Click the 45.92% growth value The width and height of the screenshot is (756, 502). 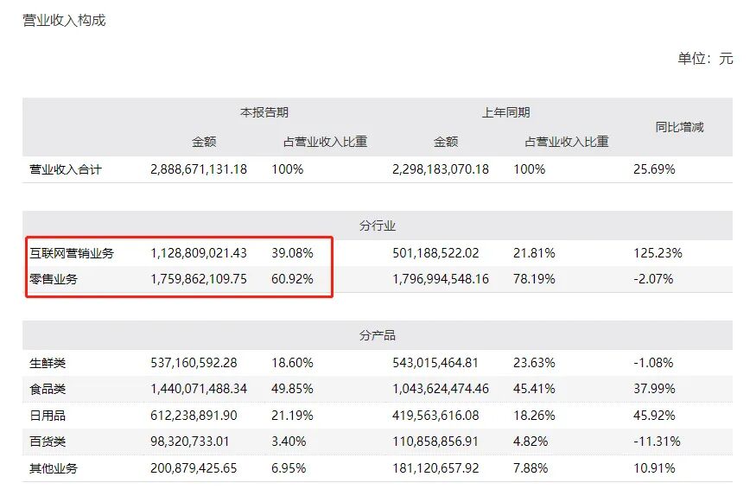point(654,416)
